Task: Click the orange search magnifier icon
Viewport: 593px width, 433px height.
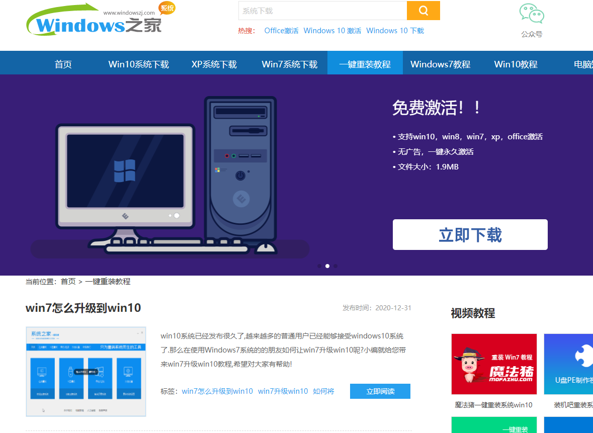Action: click(x=423, y=10)
